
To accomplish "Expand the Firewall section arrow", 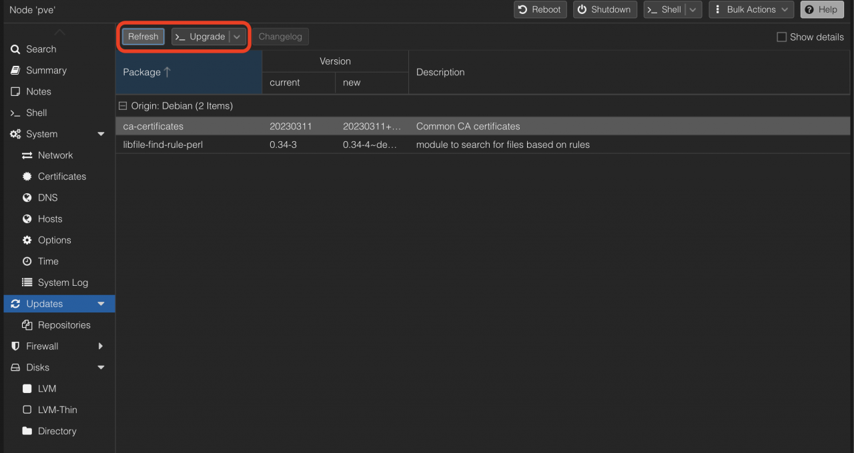I will [x=101, y=346].
